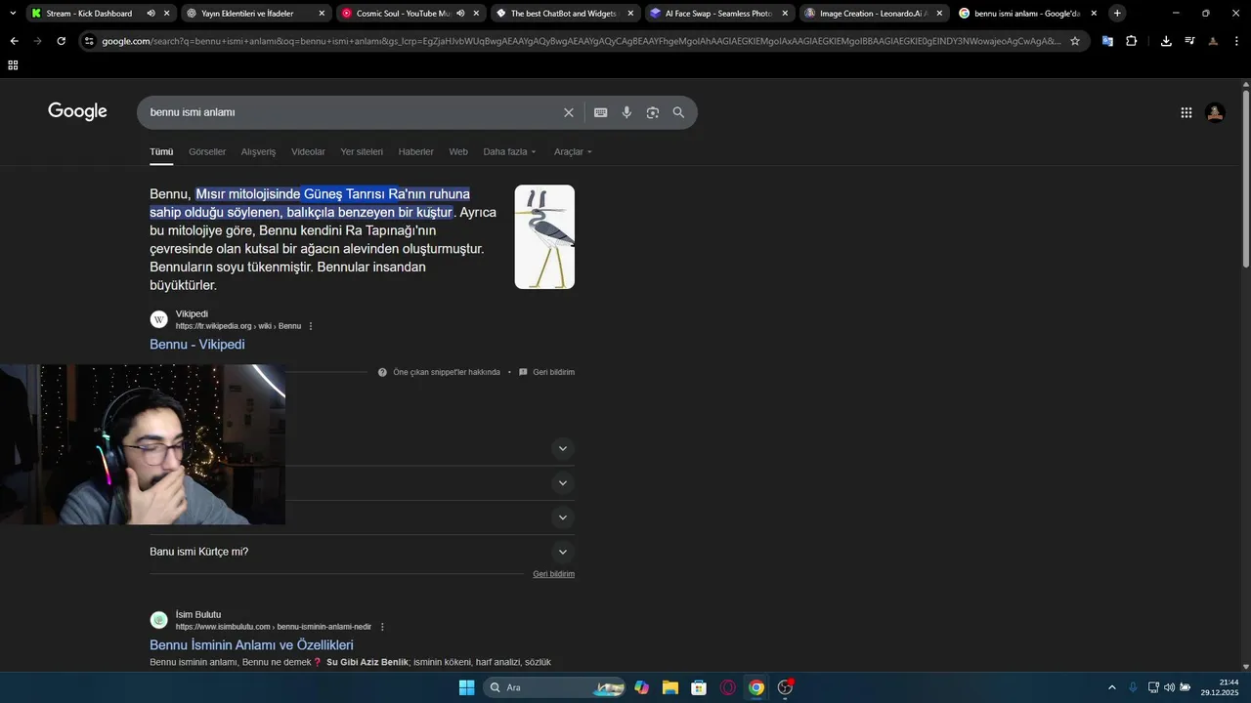The image size is (1251, 703).
Task: Switch to the Haberler tab
Action: tap(415, 151)
